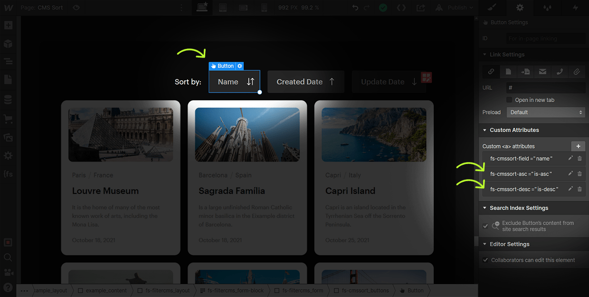Image resolution: width=589 pixels, height=297 pixels.
Task: Open the Pages panel
Action: coord(8,79)
